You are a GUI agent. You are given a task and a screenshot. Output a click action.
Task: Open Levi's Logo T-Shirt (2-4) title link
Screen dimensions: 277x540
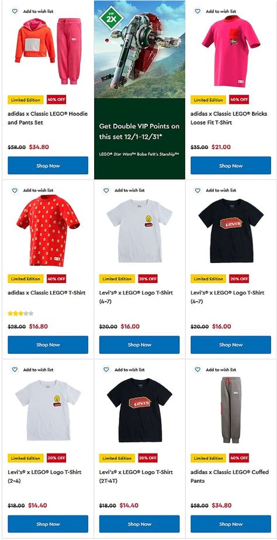[43, 476]
